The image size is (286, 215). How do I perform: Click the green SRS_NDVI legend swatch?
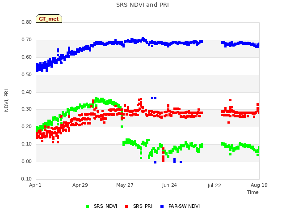(88, 206)
